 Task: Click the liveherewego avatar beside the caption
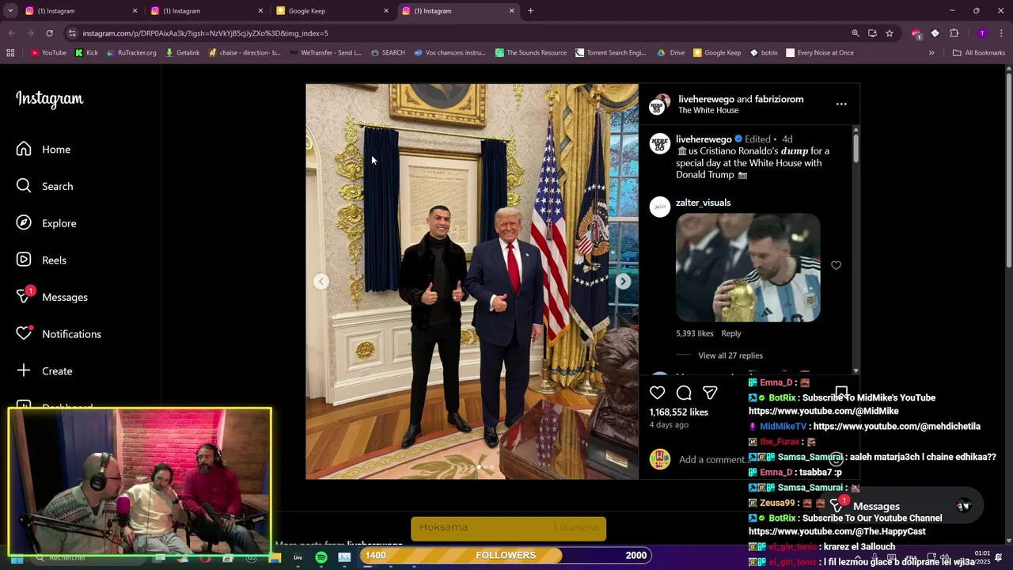pyautogui.click(x=660, y=143)
